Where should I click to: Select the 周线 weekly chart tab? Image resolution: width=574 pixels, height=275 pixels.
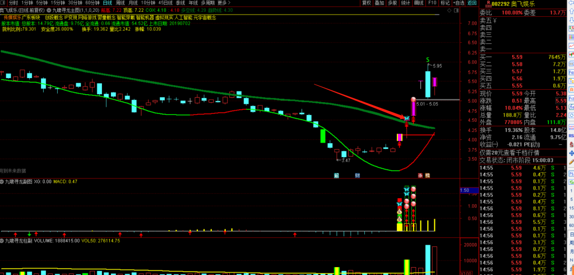(121, 3)
